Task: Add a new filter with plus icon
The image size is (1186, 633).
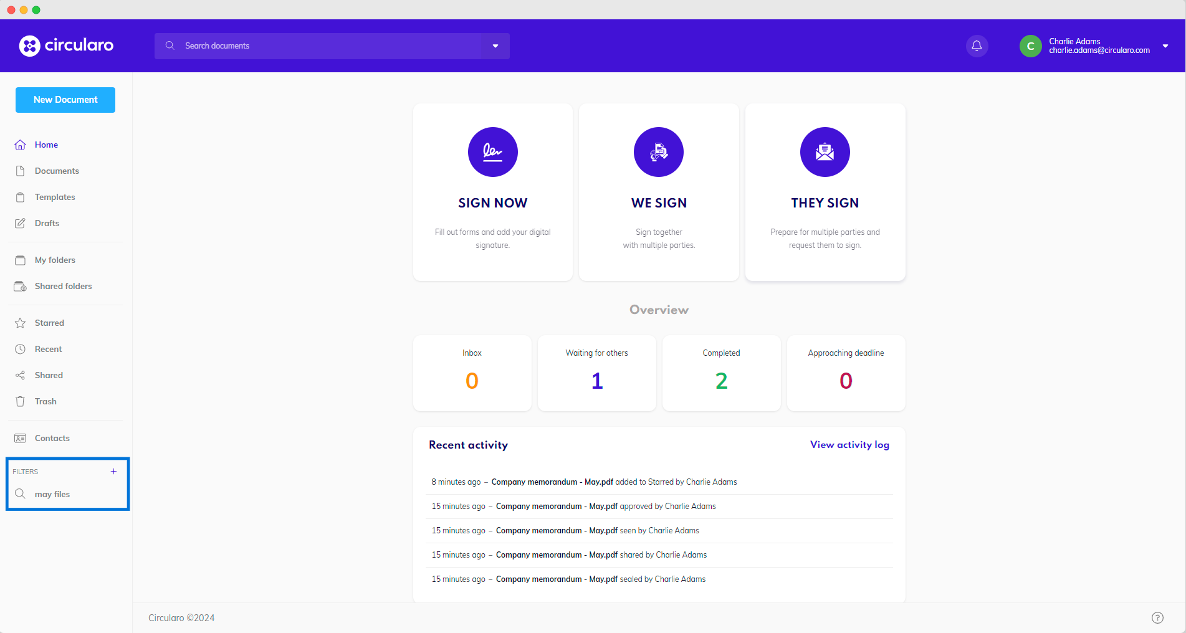Action: pos(113,472)
